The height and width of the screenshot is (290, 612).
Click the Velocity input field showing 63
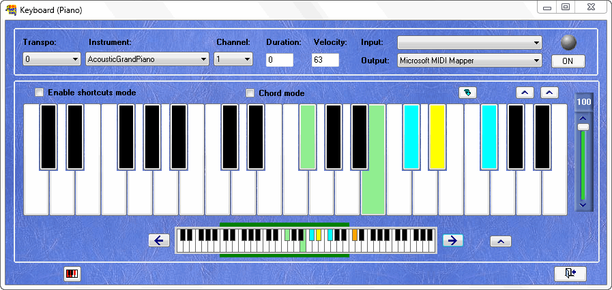pos(325,61)
